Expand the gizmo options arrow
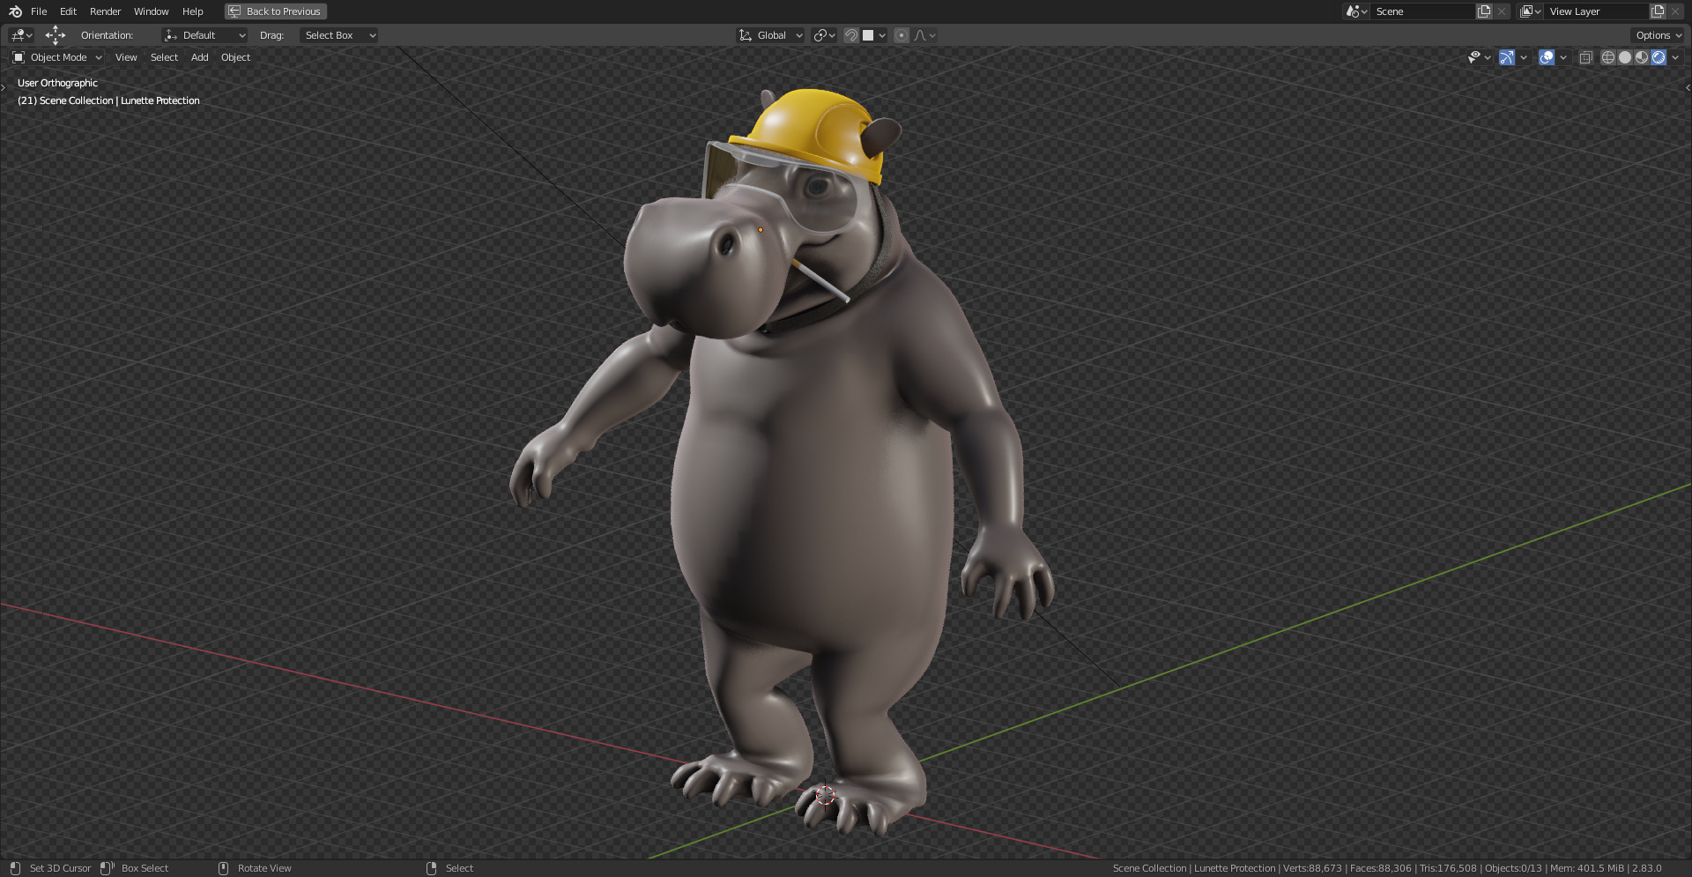The height and width of the screenshot is (877, 1692). tap(1524, 57)
